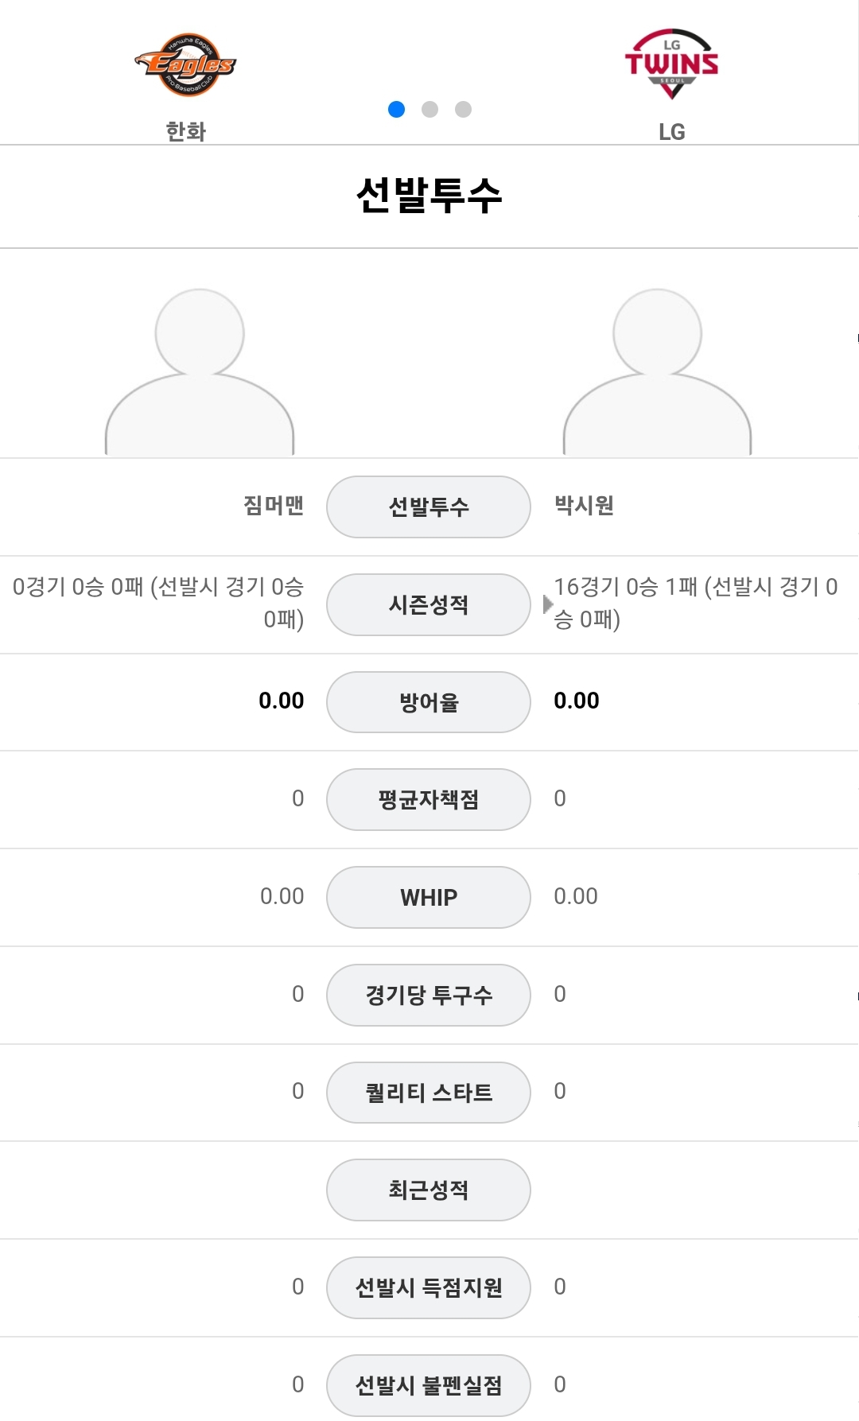
Task: Open Hanwha starting pitcher profile silhouette
Action: pyautogui.click(x=200, y=371)
